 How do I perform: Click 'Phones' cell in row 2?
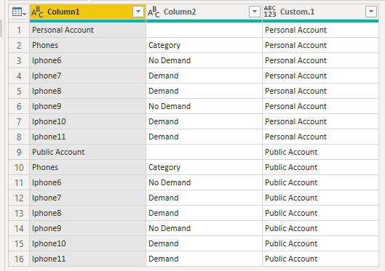(87, 45)
